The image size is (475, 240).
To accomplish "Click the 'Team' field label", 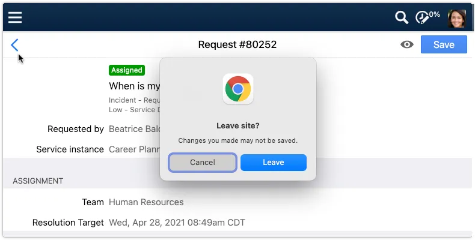I will point(93,202).
